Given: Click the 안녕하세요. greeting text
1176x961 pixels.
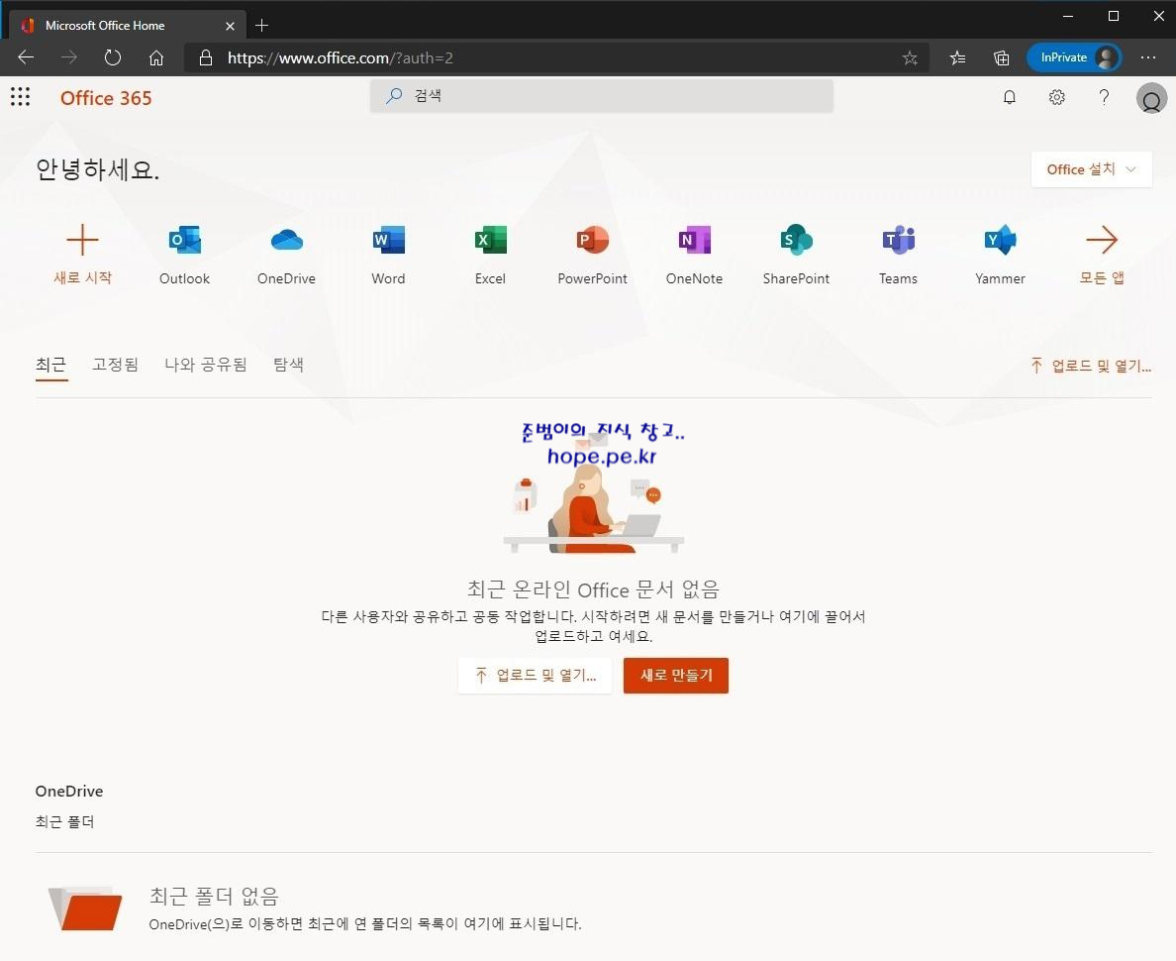Looking at the screenshot, I should tap(97, 169).
